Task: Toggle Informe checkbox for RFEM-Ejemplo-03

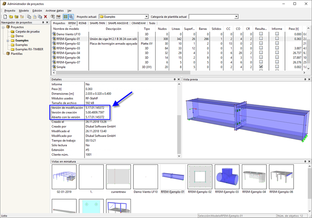Action: pyautogui.click(x=277, y=48)
